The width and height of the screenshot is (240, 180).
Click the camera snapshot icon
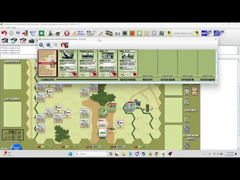point(31,41)
